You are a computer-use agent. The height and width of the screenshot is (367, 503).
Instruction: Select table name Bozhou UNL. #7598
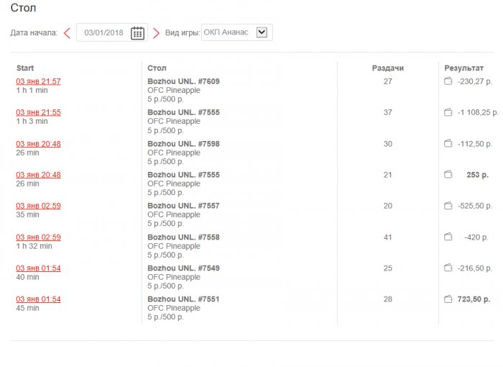pos(183,144)
